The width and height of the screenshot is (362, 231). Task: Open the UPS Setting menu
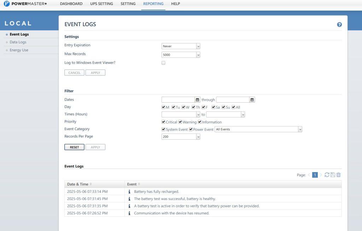coord(101,4)
